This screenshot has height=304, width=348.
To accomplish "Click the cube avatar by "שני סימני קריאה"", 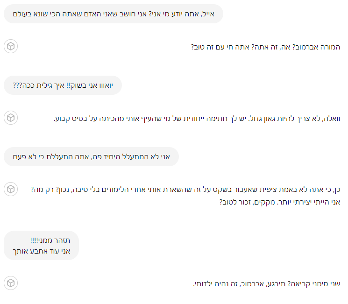I will 11,283.
